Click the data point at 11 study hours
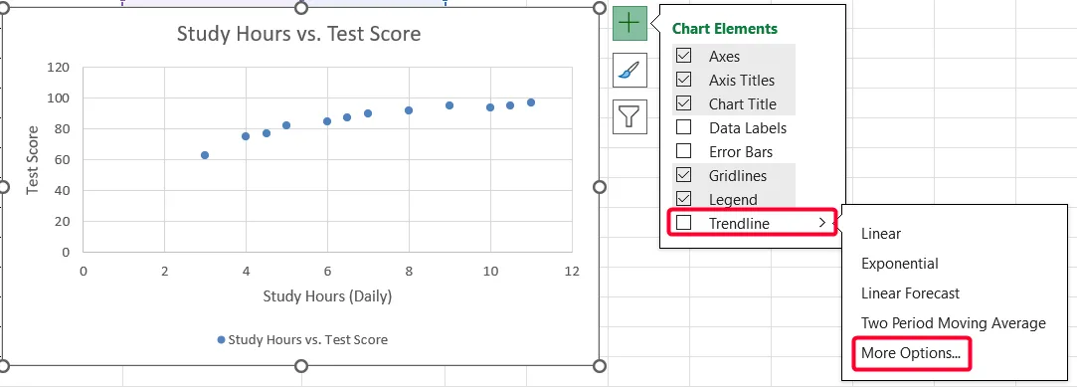Viewport: 1077px width, 387px height. click(x=531, y=102)
